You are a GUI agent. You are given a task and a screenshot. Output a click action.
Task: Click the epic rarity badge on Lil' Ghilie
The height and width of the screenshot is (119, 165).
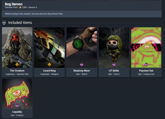114,64
